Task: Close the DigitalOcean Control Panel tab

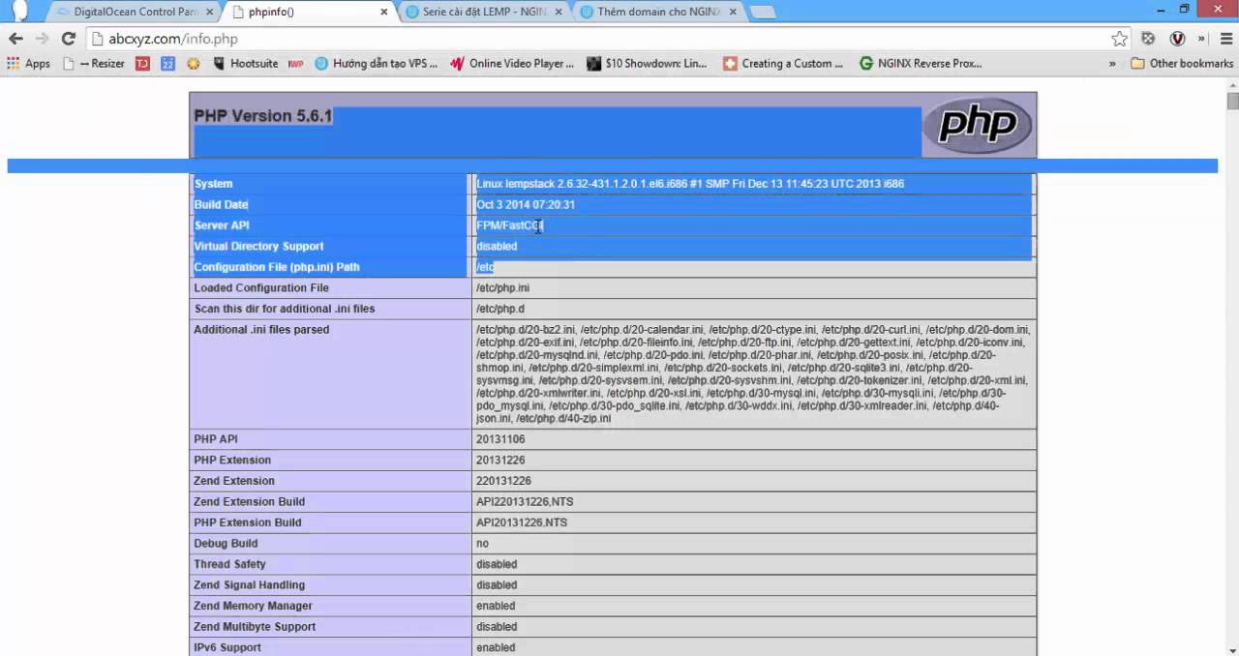Action: pyautogui.click(x=210, y=12)
